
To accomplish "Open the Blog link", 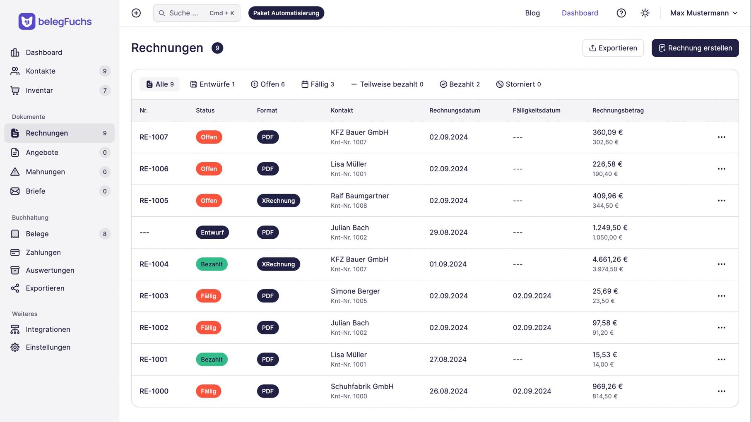I will tap(532, 13).
